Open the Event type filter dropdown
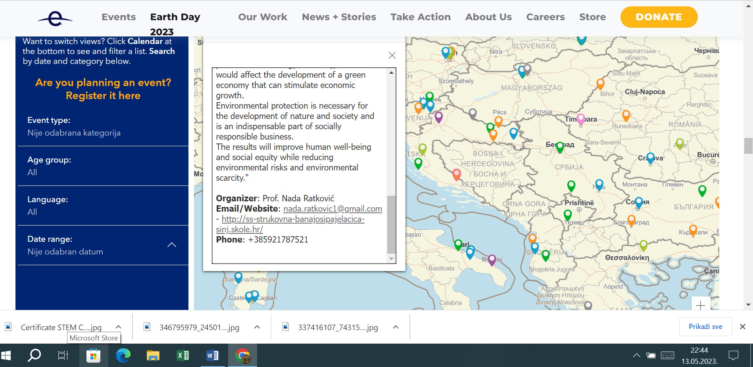 pos(103,126)
